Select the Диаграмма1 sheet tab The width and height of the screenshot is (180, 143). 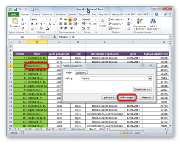pos(78,129)
